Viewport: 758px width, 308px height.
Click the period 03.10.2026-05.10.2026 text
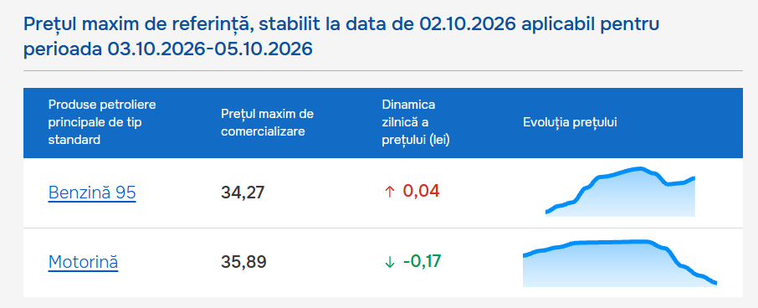[210, 49]
